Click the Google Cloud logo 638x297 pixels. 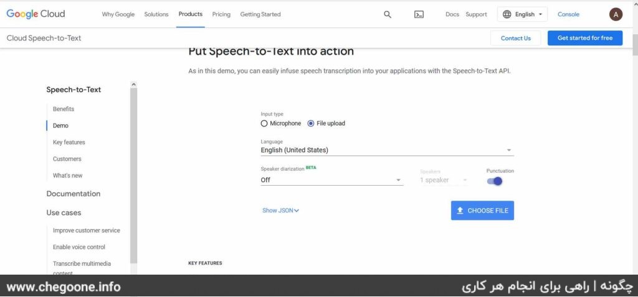(x=36, y=14)
